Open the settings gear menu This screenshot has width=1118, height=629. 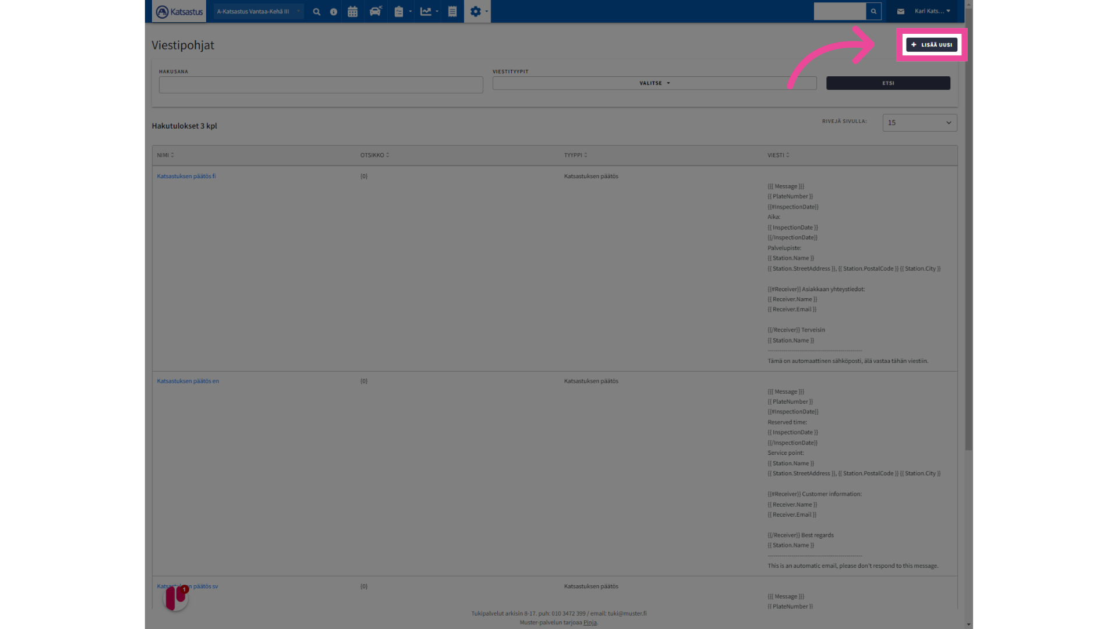[x=478, y=12]
